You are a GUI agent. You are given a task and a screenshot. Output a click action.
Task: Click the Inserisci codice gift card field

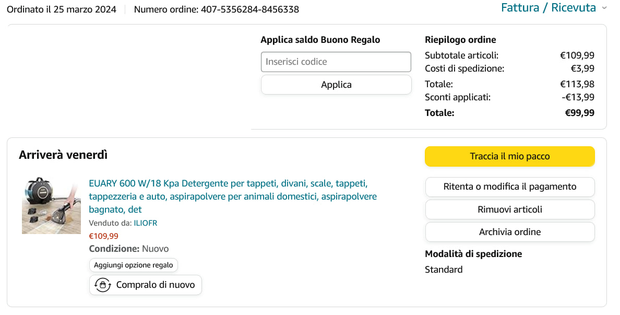[336, 62]
